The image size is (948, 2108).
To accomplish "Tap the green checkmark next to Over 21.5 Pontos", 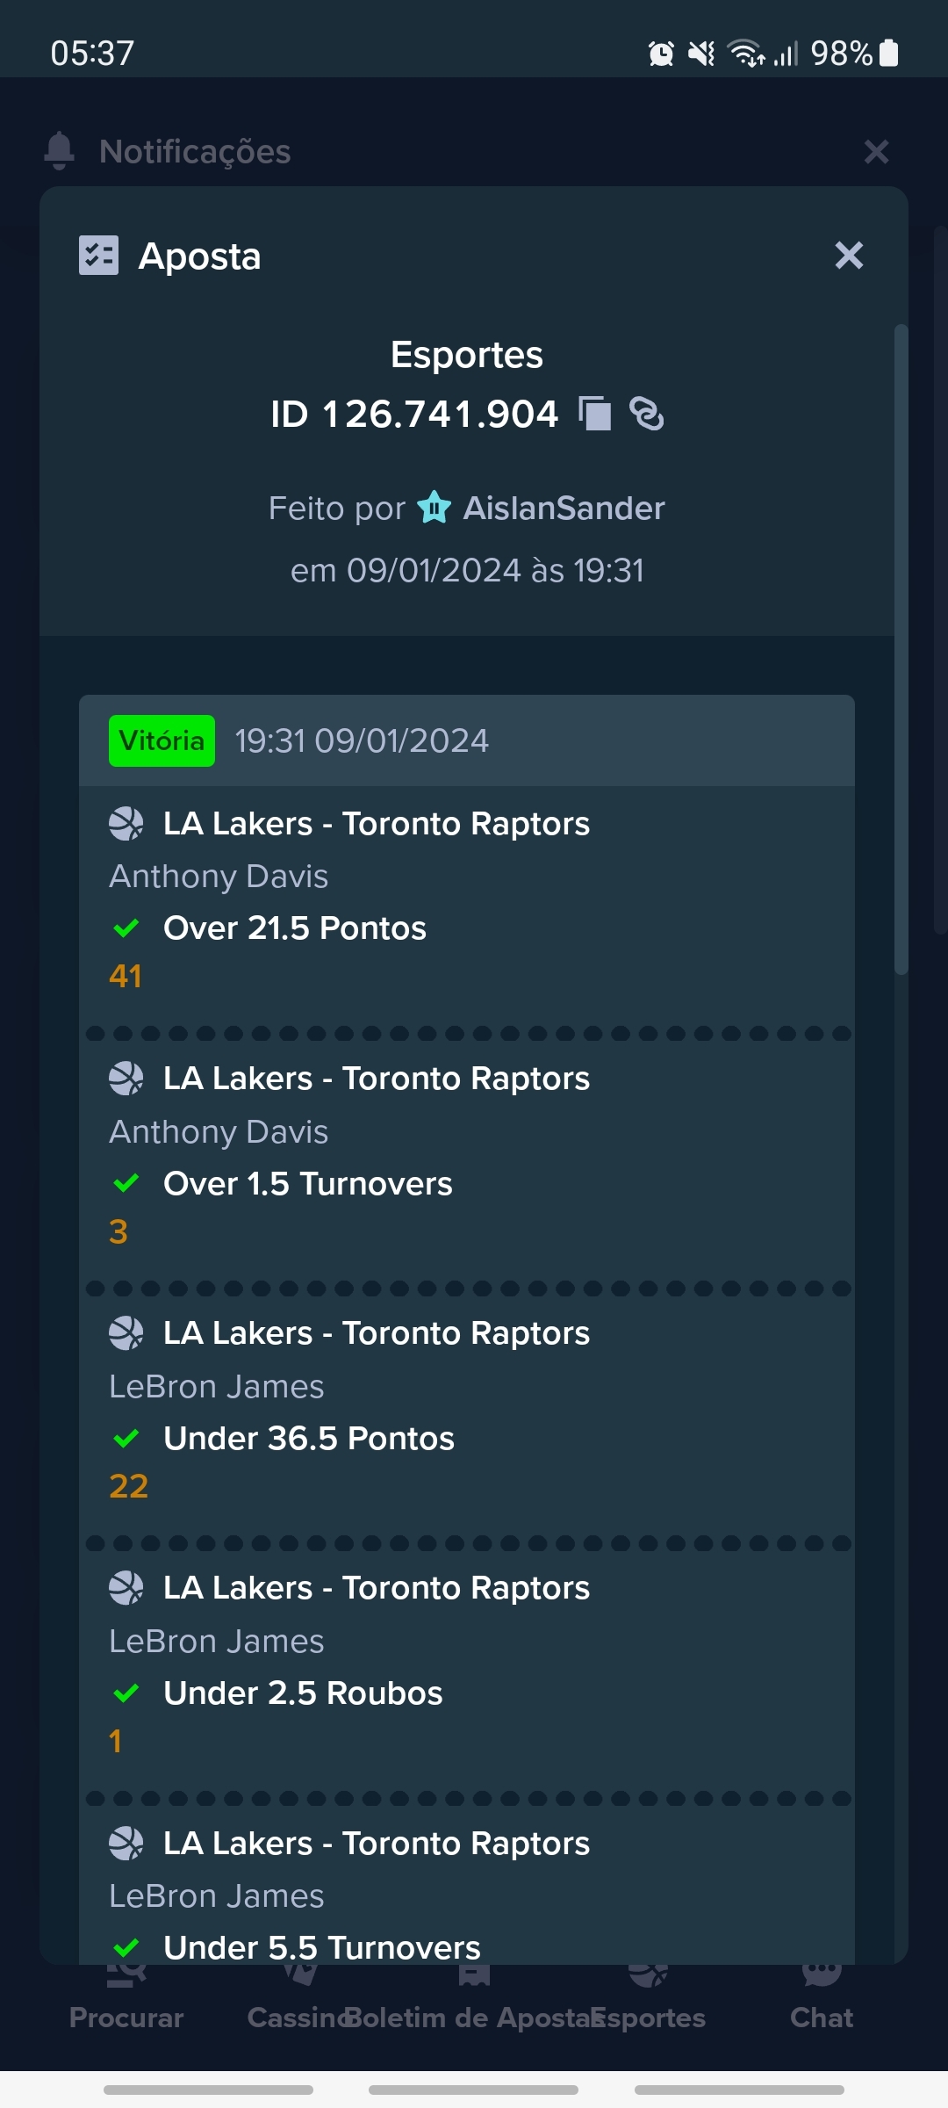I will [126, 928].
